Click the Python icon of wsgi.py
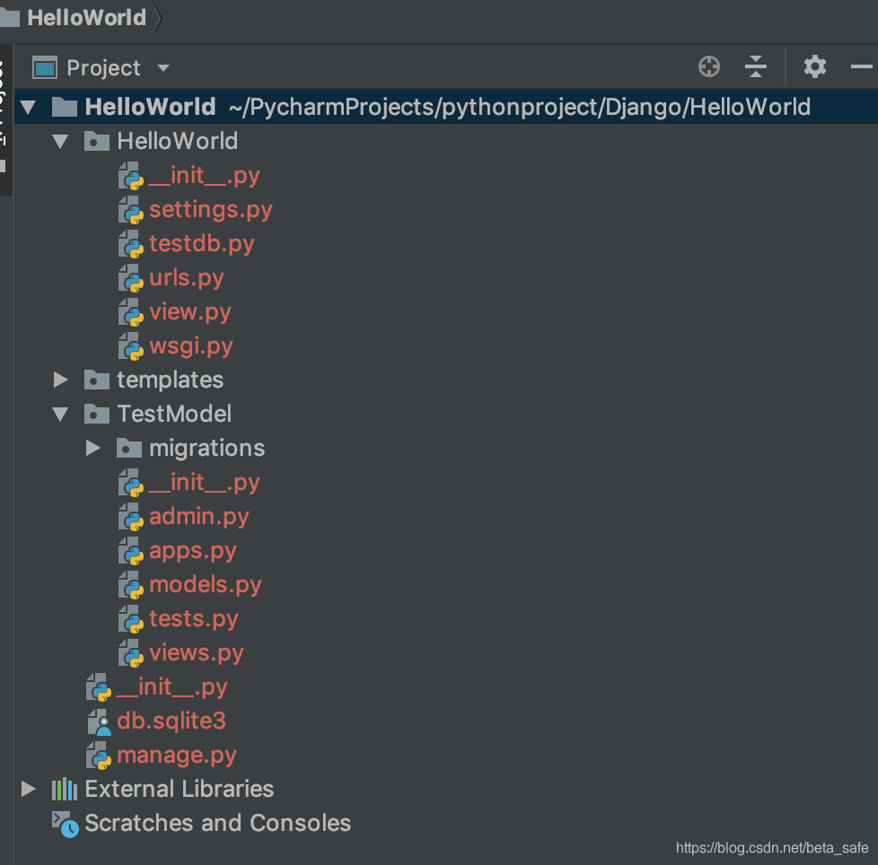Screen dimensions: 878x865 (x=131, y=347)
